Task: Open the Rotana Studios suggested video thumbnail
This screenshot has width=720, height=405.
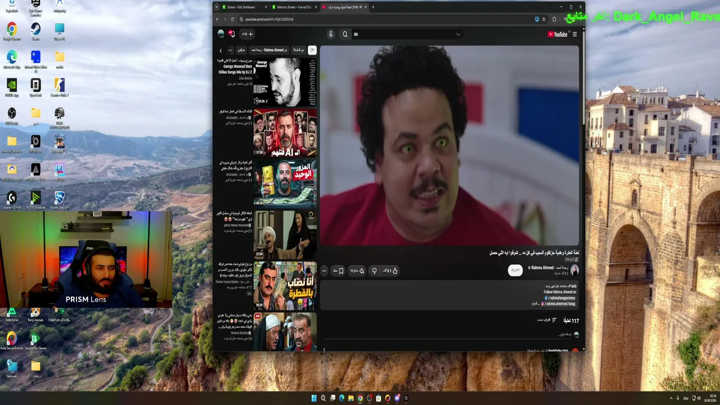Action: [x=285, y=332]
